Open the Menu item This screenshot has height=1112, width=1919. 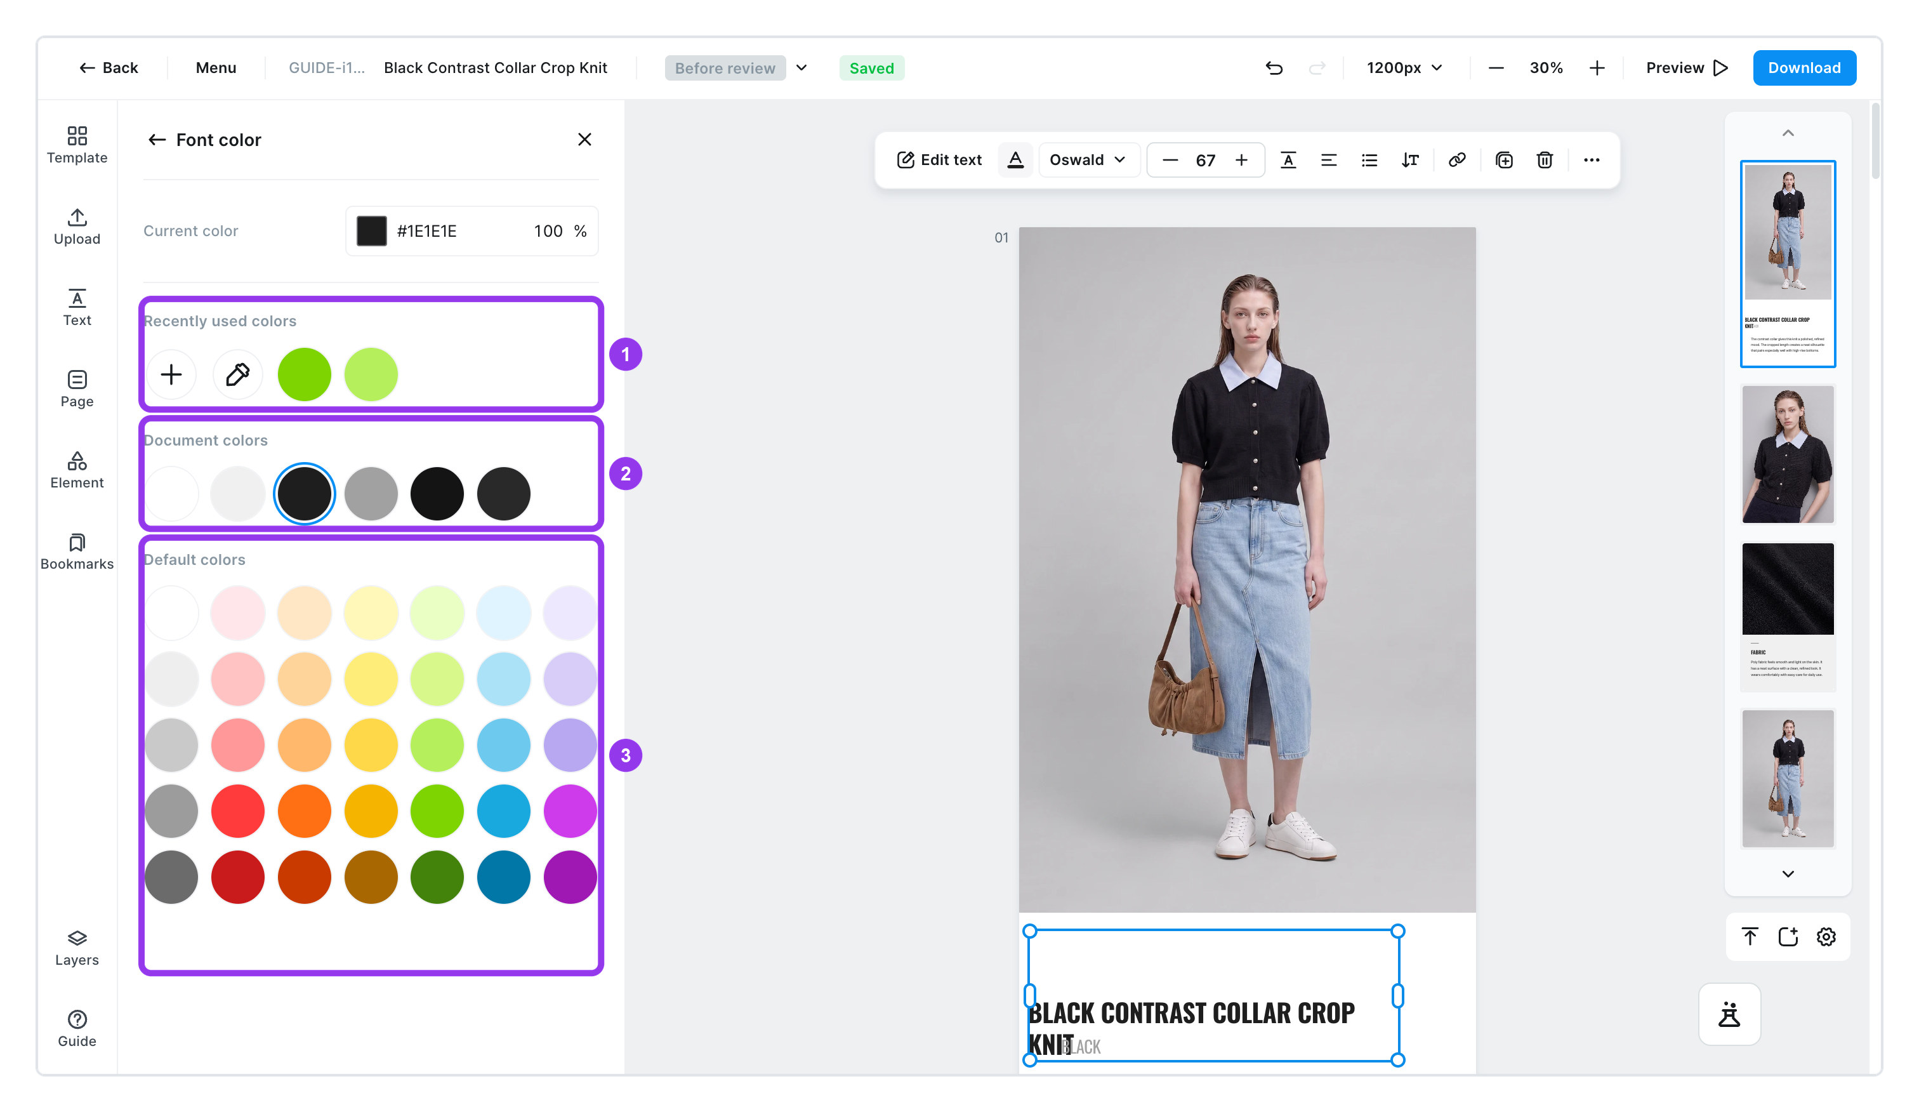(216, 68)
